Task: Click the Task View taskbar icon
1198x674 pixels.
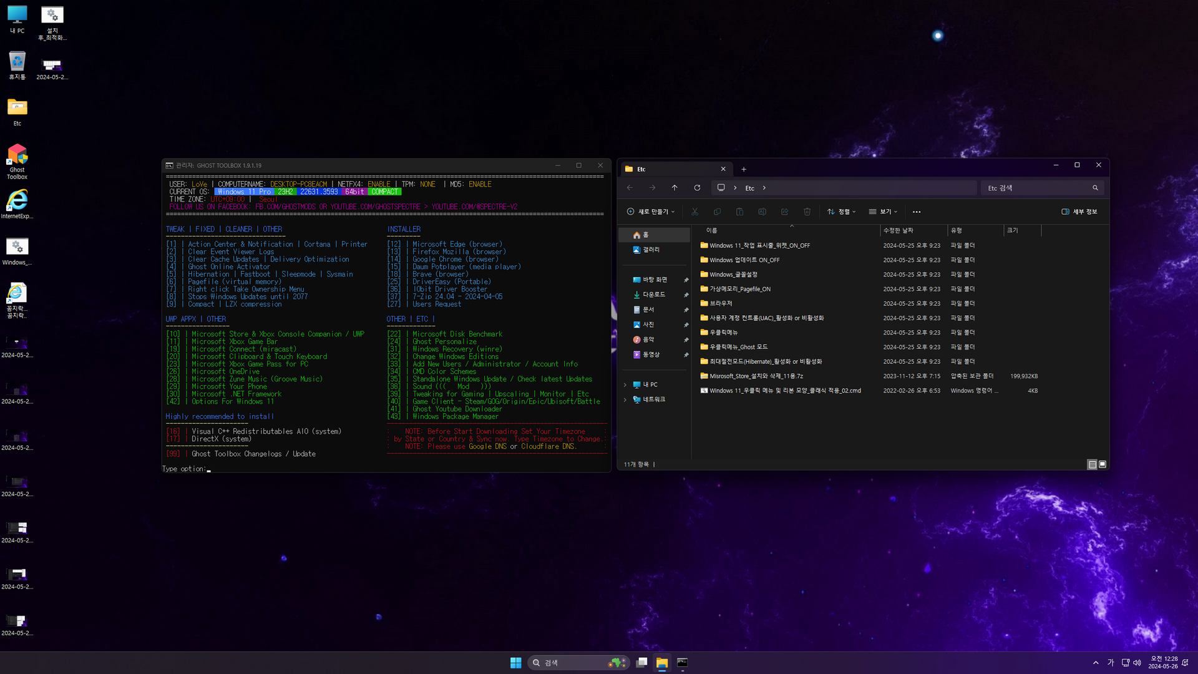Action: pyautogui.click(x=641, y=663)
